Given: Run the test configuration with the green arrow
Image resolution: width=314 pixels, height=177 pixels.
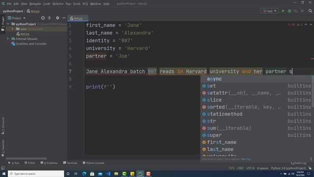Looking at the screenshot, I should tap(283, 11).
